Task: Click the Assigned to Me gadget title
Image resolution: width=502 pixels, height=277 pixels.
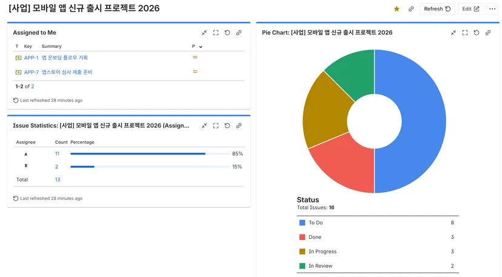Action: (x=35, y=33)
